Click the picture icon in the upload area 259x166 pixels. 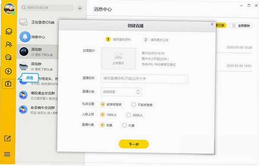coord(118,56)
